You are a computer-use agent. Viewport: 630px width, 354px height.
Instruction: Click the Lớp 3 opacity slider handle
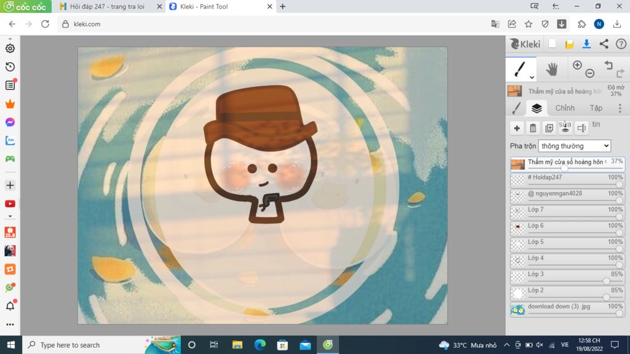606,281
